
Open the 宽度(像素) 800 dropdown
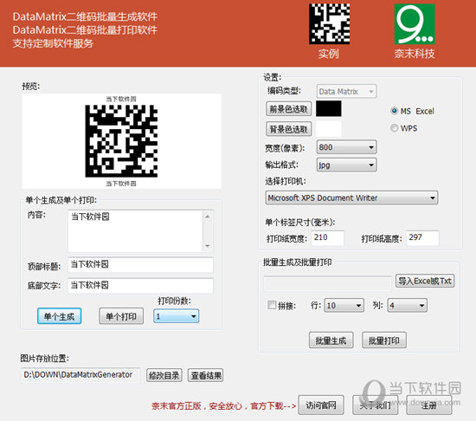coord(346,147)
